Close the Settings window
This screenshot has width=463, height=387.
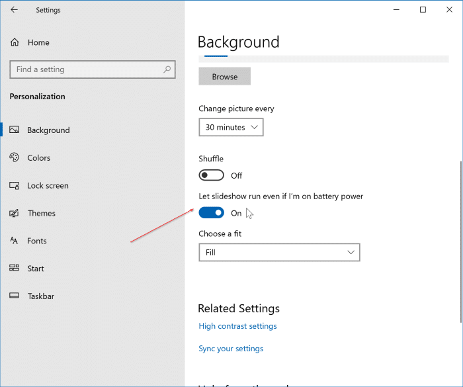pyautogui.click(x=449, y=10)
